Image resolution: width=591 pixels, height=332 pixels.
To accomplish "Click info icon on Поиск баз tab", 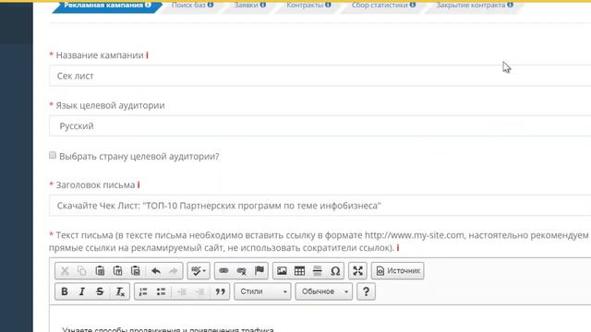I will pyautogui.click(x=211, y=5).
